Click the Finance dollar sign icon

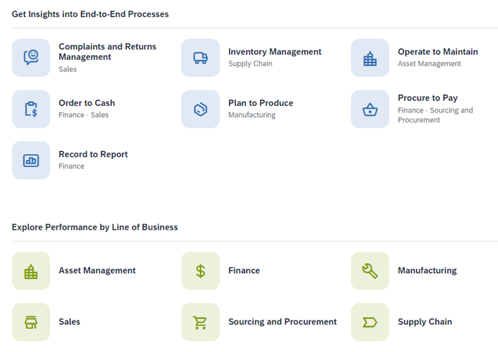[200, 271]
